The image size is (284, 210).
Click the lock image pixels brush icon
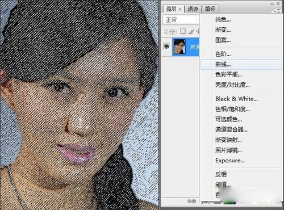click(191, 31)
